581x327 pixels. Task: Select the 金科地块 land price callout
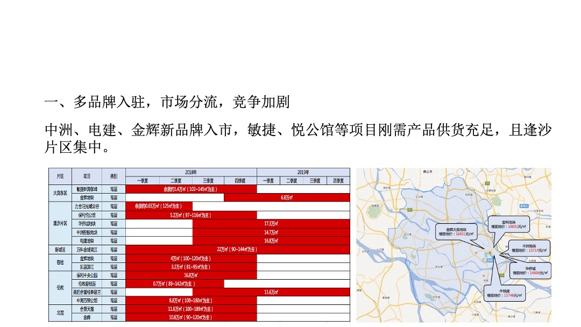coord(509,224)
